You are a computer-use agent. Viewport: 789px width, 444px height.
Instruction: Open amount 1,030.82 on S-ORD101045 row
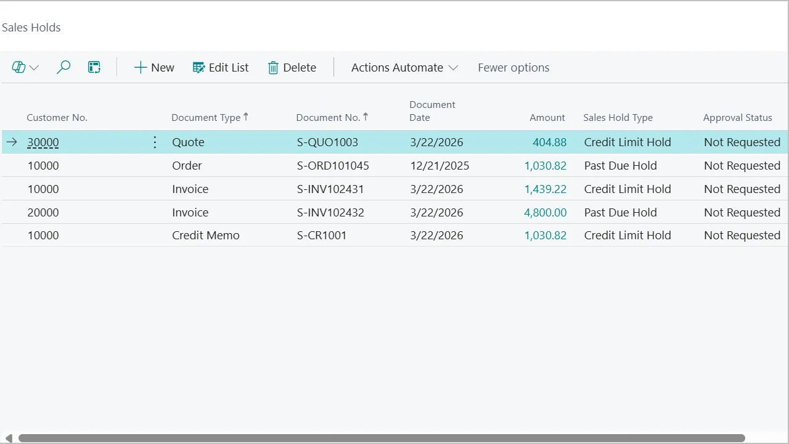(546, 166)
